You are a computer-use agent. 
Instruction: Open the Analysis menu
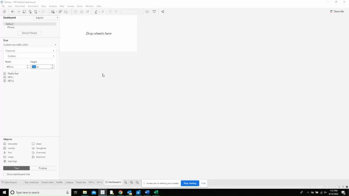[53, 6]
